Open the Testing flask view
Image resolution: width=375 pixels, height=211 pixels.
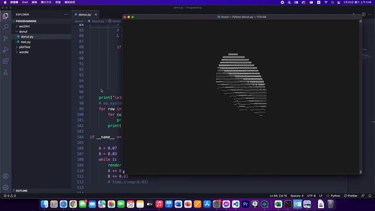(5, 72)
